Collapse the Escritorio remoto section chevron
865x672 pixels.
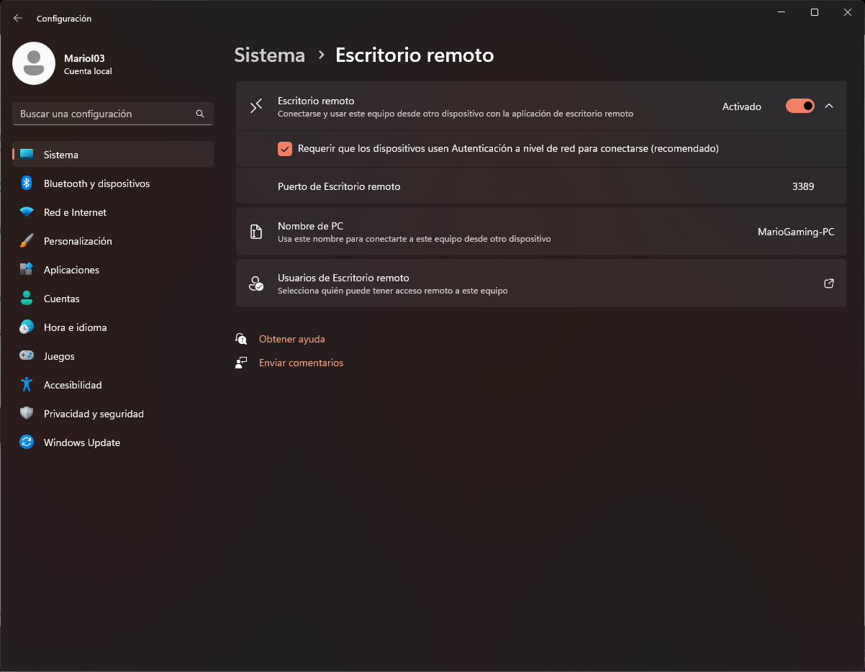click(x=829, y=106)
